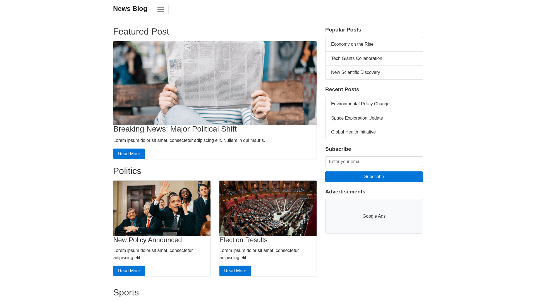Click the Election Results parliament photo
Viewport: 536px width, 301px height.
pyautogui.click(x=268, y=208)
